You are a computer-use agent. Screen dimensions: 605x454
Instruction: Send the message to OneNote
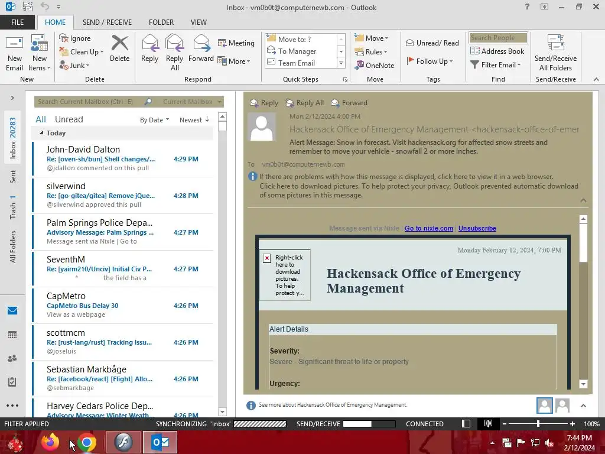[374, 65]
